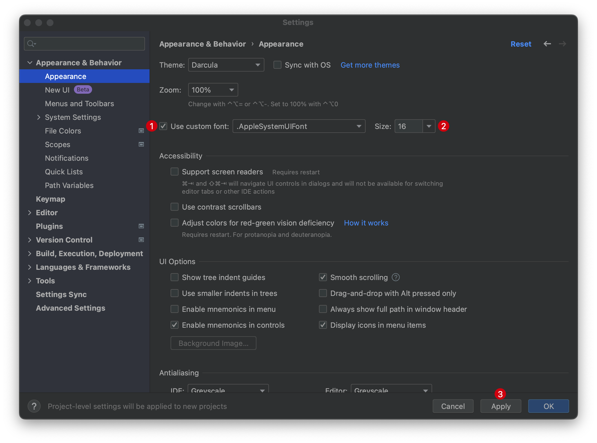Click the back arrow navigation icon
The height and width of the screenshot is (443, 597).
click(x=547, y=44)
